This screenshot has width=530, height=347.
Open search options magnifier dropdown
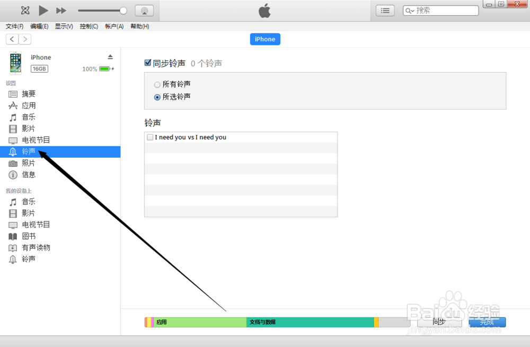coord(410,11)
